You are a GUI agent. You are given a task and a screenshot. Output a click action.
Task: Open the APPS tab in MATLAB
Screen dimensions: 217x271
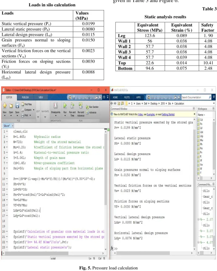(x=139, y=97)
